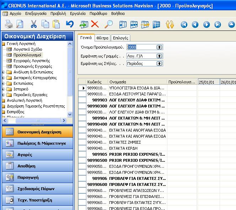Open the Βοήθεια menu
The image size is (236, 210).
click(118, 14)
